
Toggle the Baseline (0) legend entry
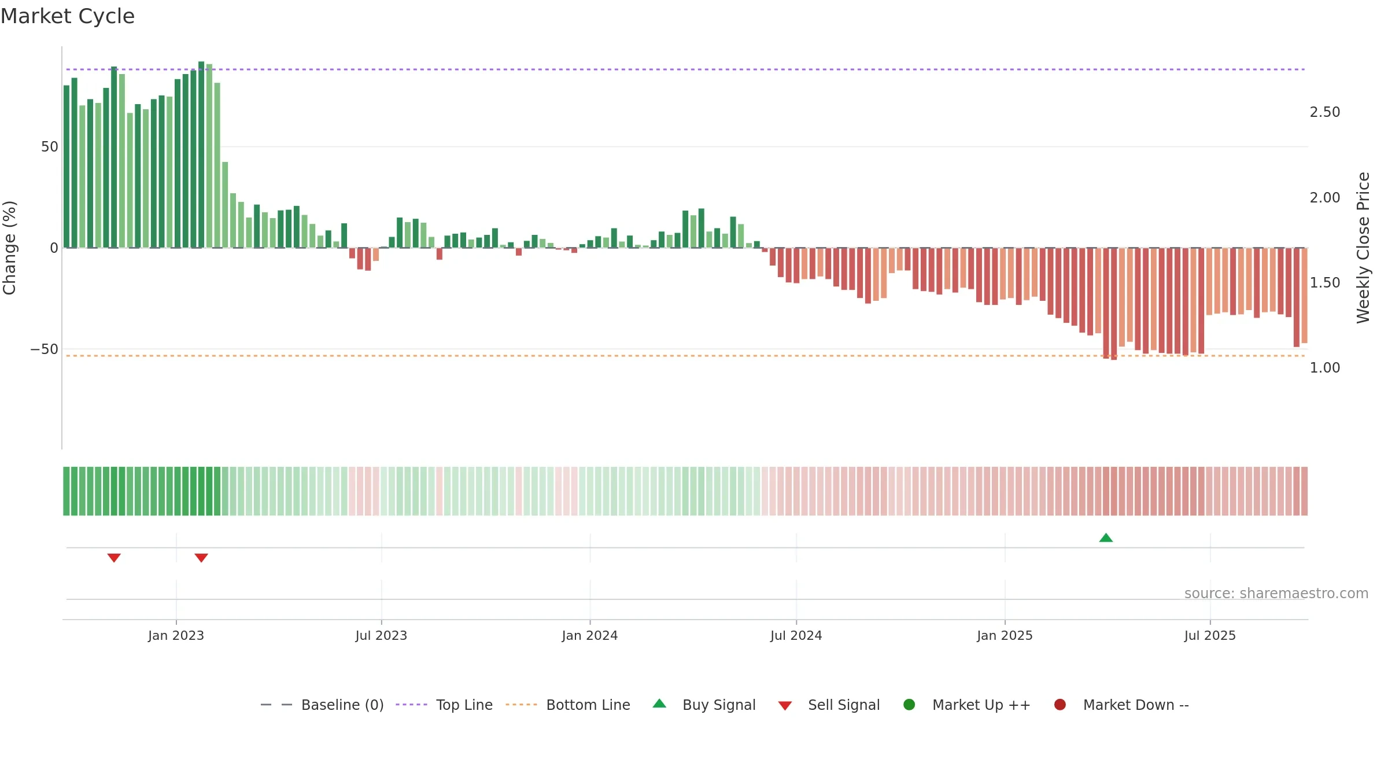coord(322,705)
